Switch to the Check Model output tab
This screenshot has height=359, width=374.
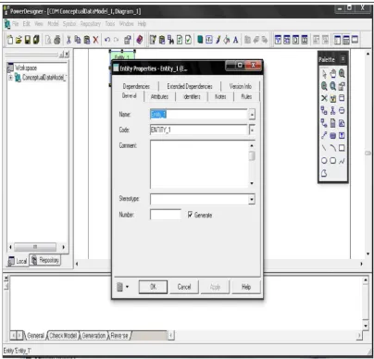point(63,335)
